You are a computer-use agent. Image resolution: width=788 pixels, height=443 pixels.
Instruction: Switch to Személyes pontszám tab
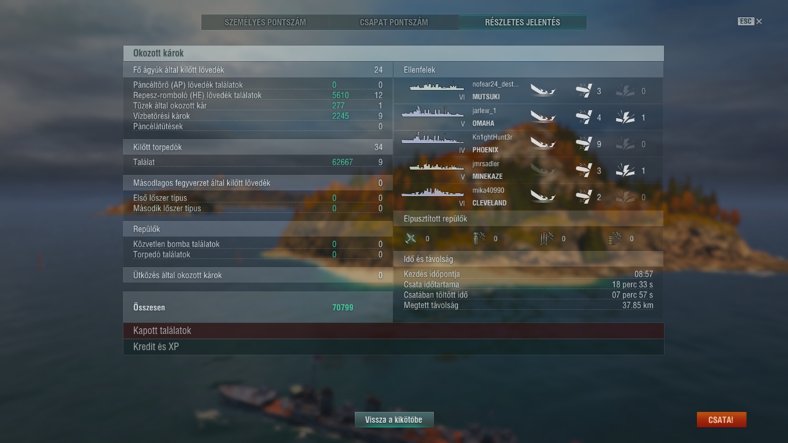coord(265,22)
